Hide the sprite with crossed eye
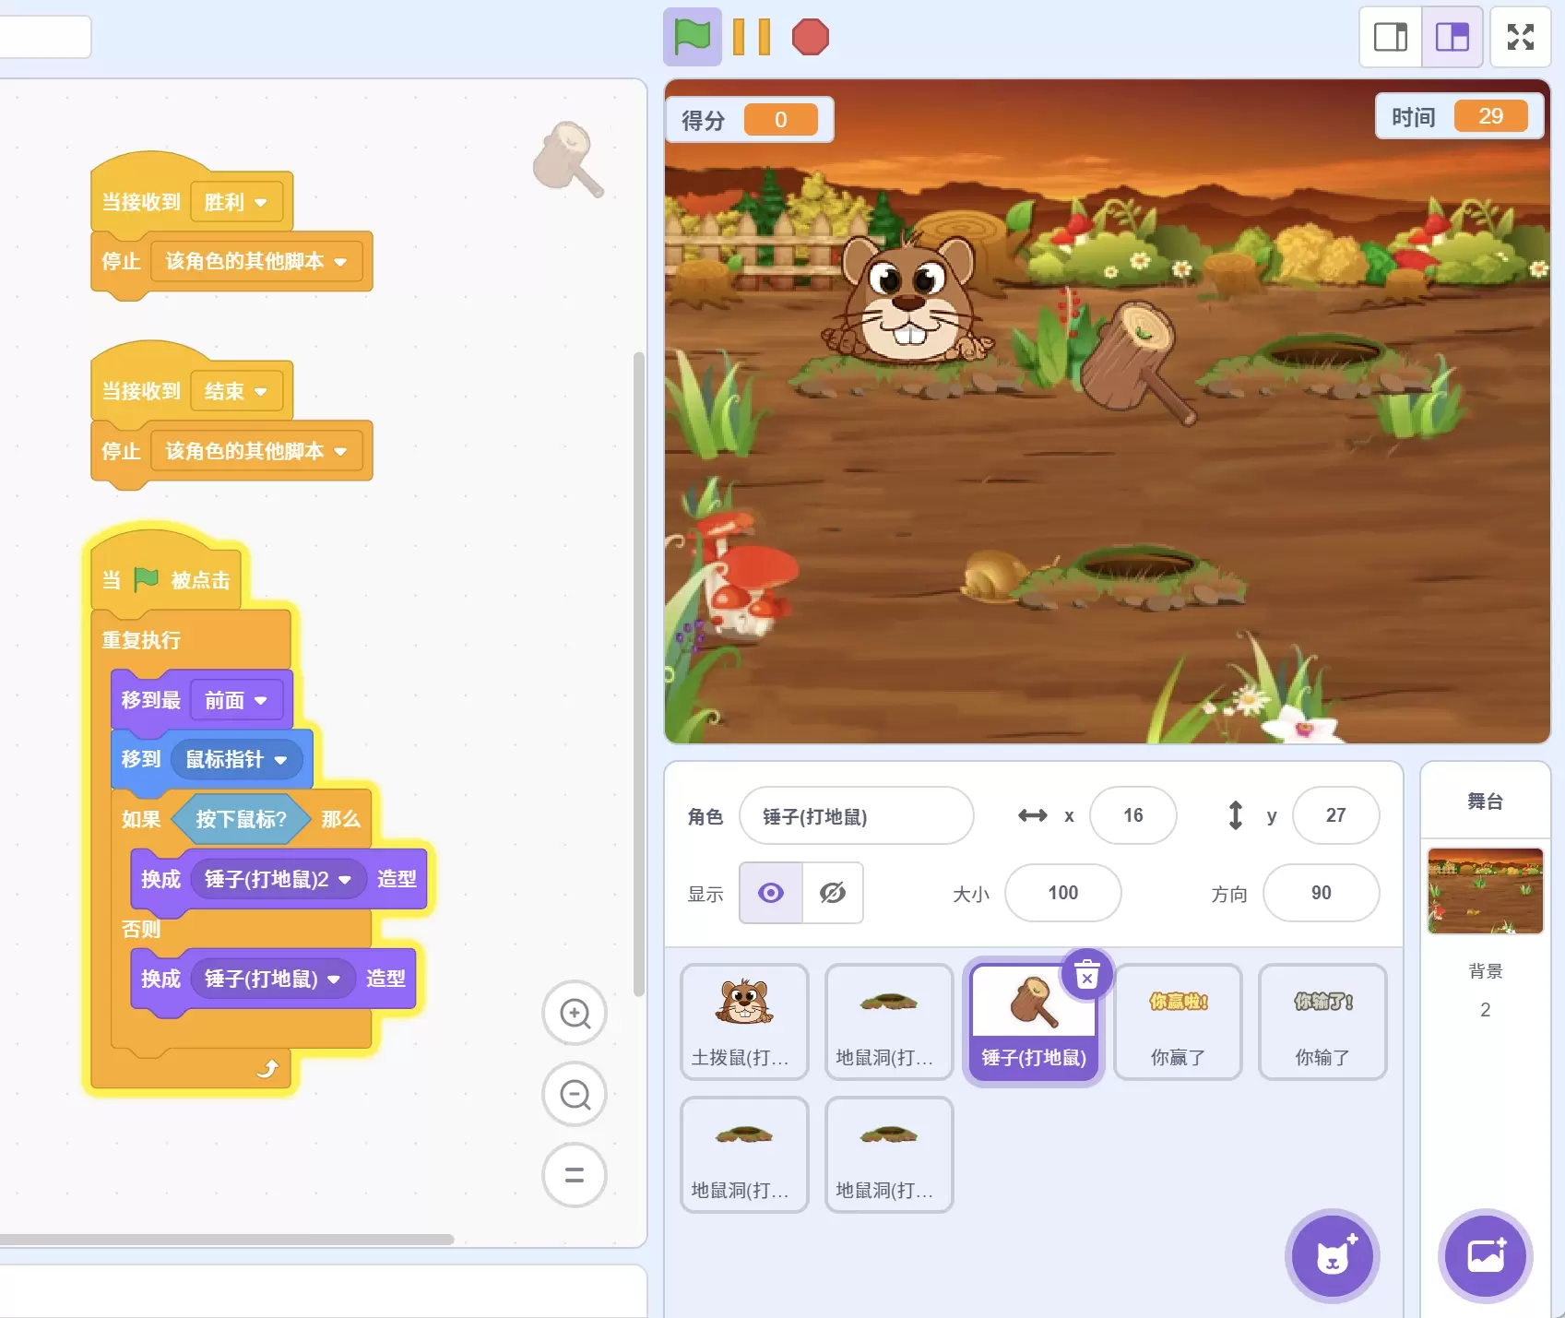Viewport: 1565px width, 1318px height. [x=833, y=893]
